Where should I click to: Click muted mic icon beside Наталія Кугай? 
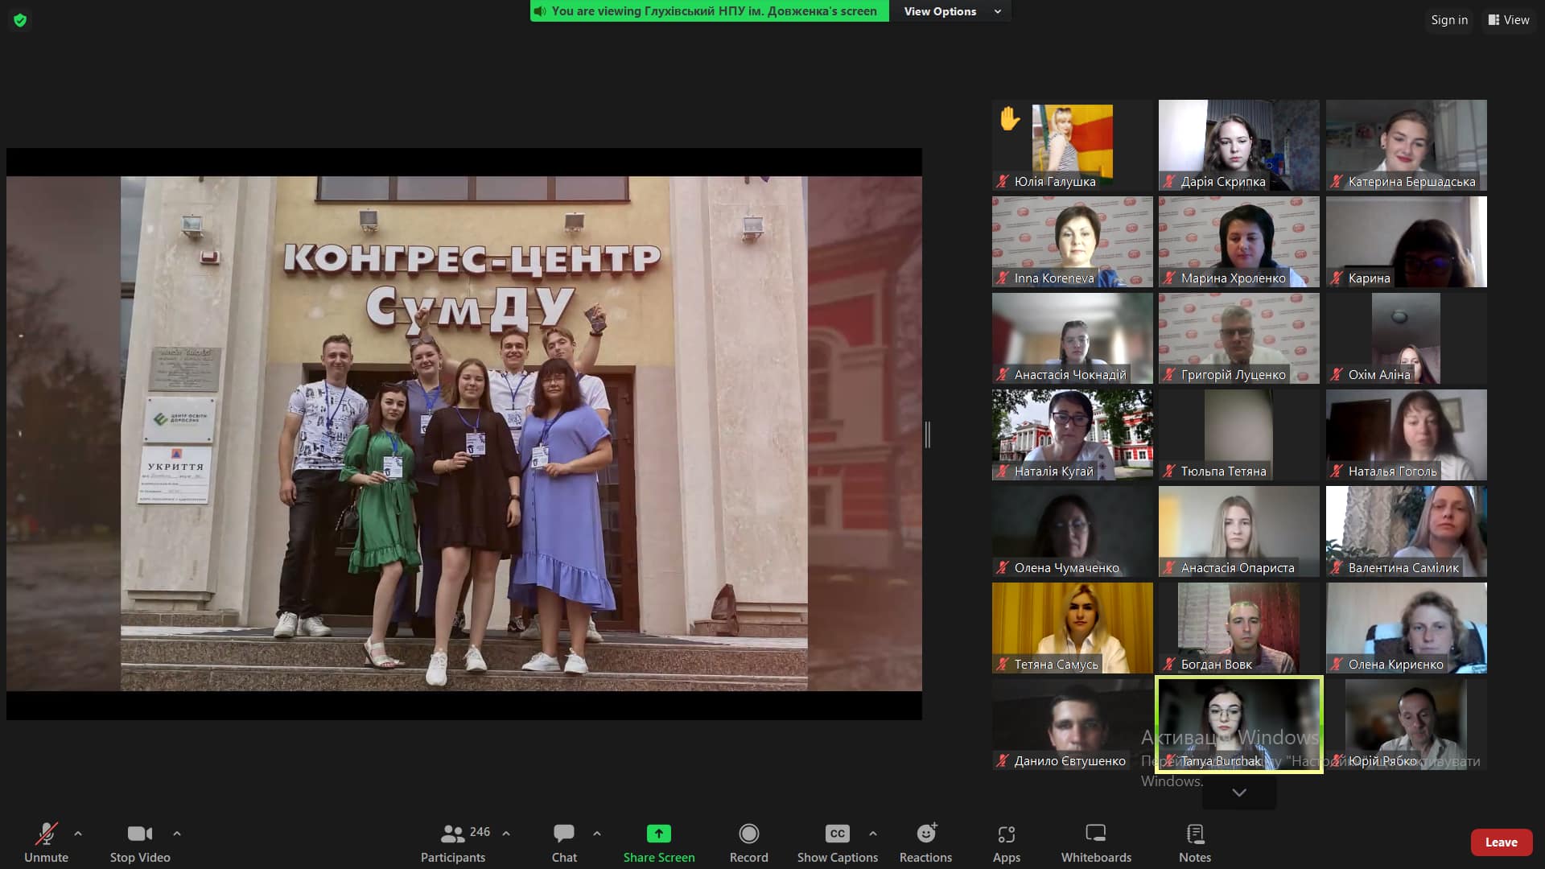pos(1003,472)
